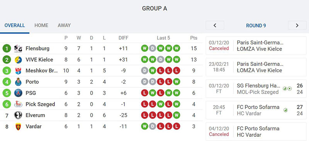Click play icon on Flensburg vs Szeged match

289,89
